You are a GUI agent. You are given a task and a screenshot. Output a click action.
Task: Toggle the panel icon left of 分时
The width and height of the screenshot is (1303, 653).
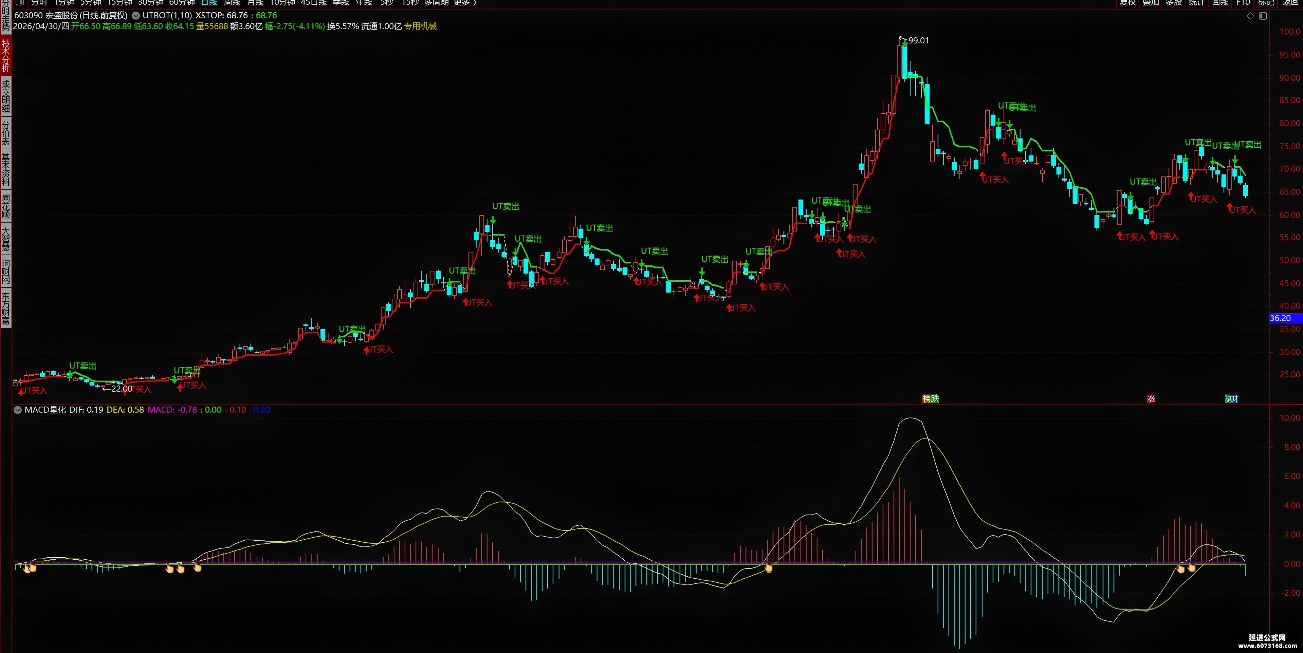[x=20, y=2]
